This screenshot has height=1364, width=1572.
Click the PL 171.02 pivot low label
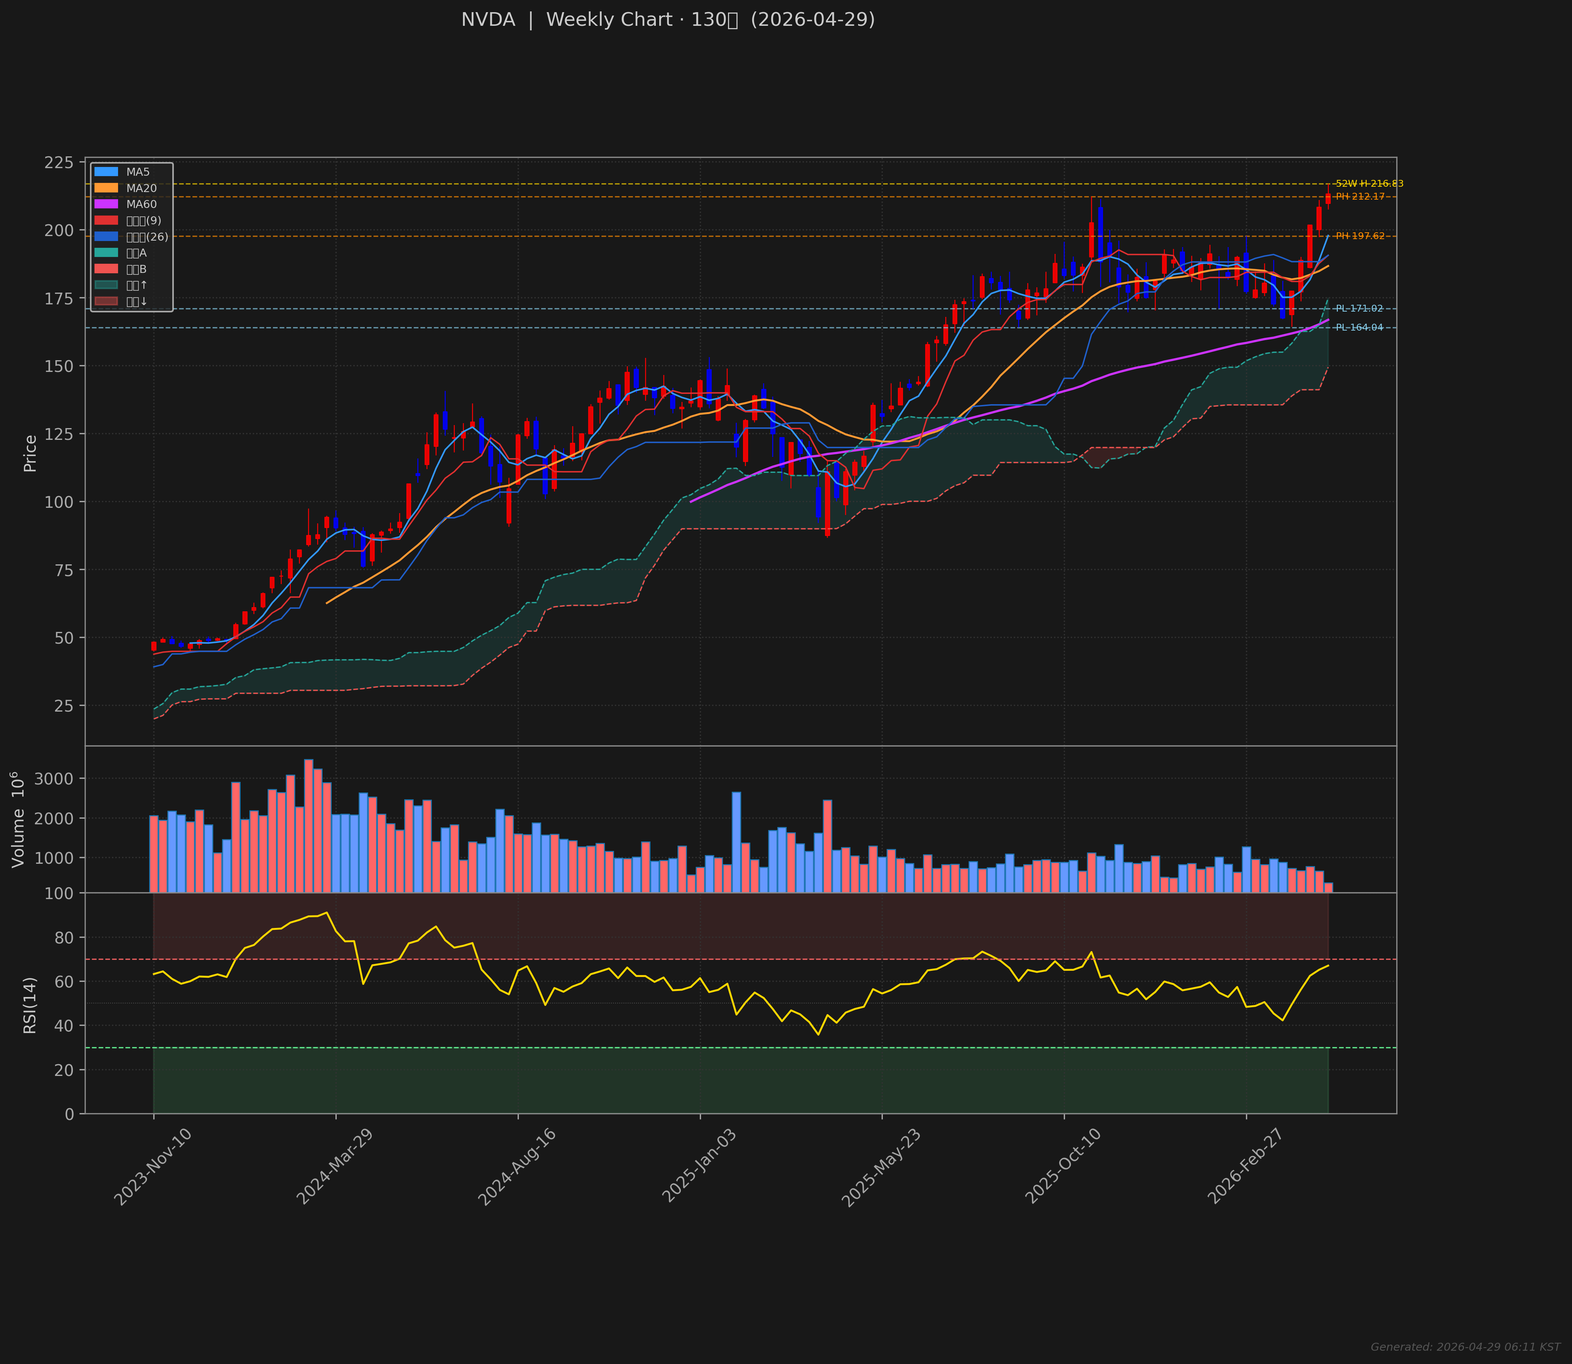tap(1359, 308)
